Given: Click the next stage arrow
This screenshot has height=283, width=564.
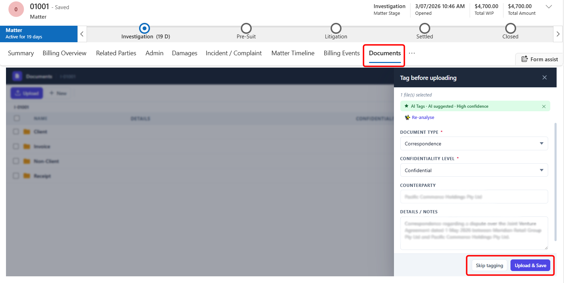Looking at the screenshot, I should [x=558, y=34].
